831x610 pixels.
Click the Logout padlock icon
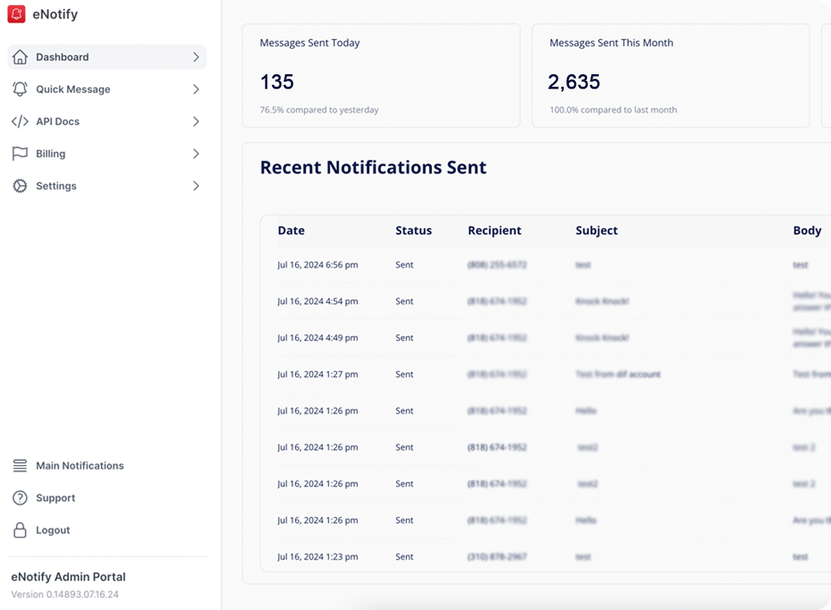click(20, 530)
